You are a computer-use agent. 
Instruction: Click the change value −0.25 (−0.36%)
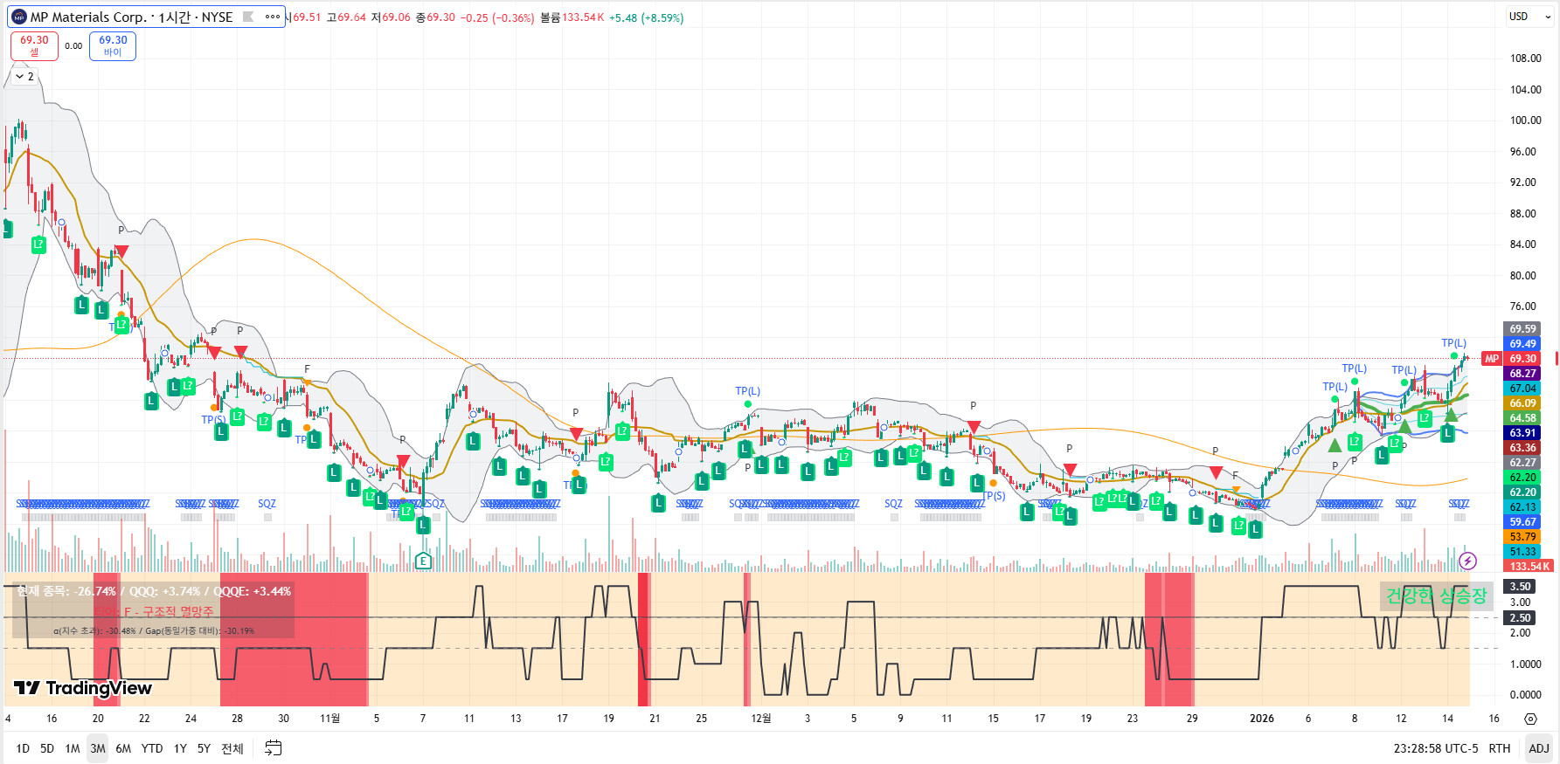click(497, 17)
